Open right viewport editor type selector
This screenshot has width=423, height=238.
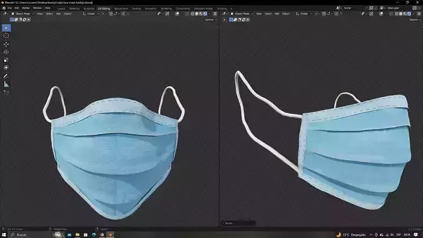pos(225,14)
